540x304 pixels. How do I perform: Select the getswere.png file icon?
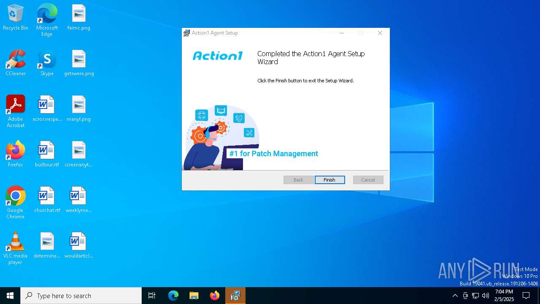tap(79, 63)
